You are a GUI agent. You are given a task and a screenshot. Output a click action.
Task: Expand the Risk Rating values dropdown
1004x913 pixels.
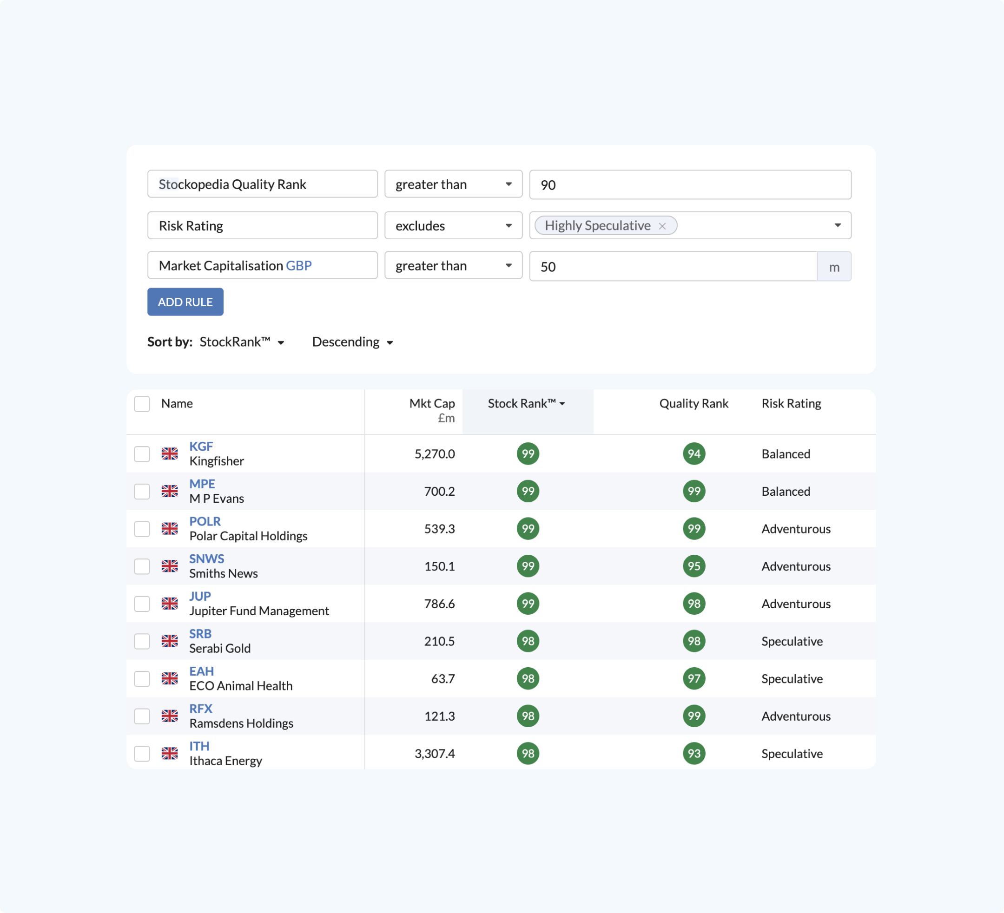[x=838, y=225]
